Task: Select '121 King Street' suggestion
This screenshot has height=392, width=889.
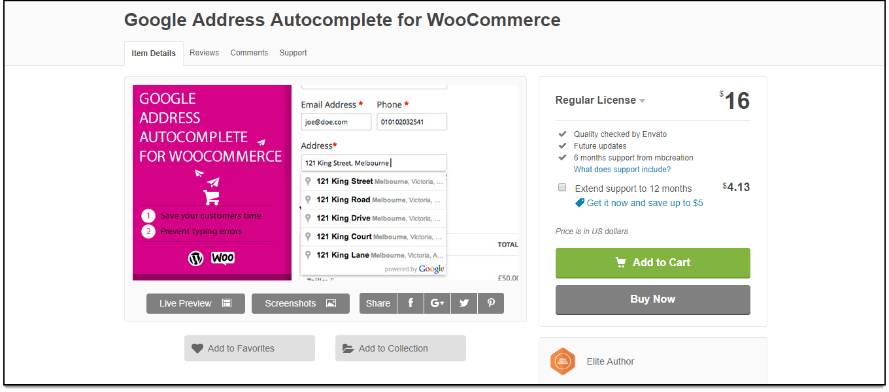Action: [374, 181]
